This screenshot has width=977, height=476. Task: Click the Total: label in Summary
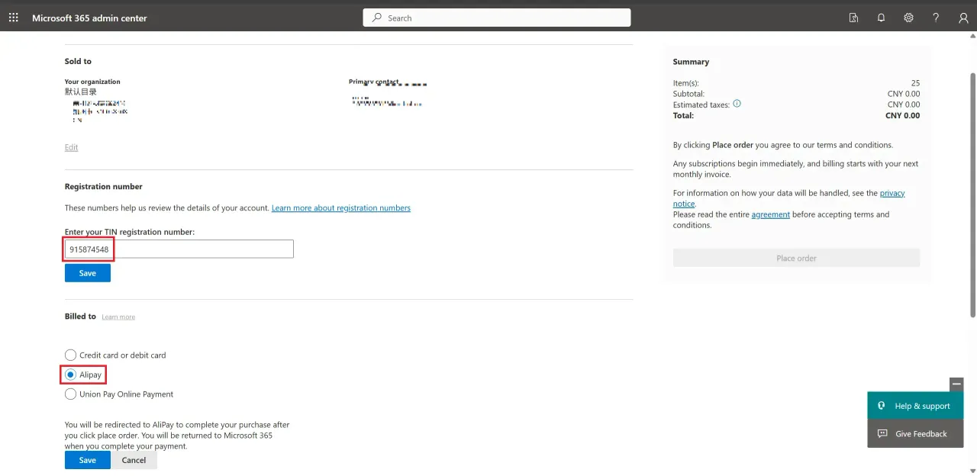(x=683, y=116)
